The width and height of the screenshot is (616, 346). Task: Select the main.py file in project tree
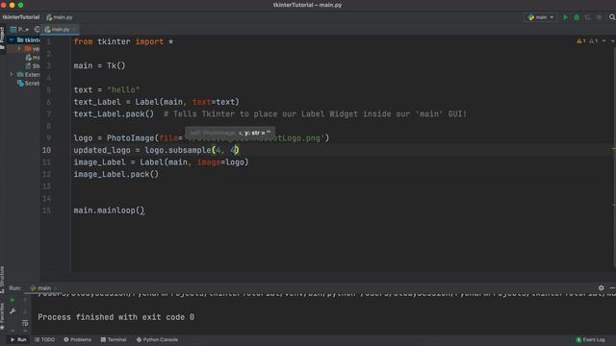pyautogui.click(x=33, y=58)
